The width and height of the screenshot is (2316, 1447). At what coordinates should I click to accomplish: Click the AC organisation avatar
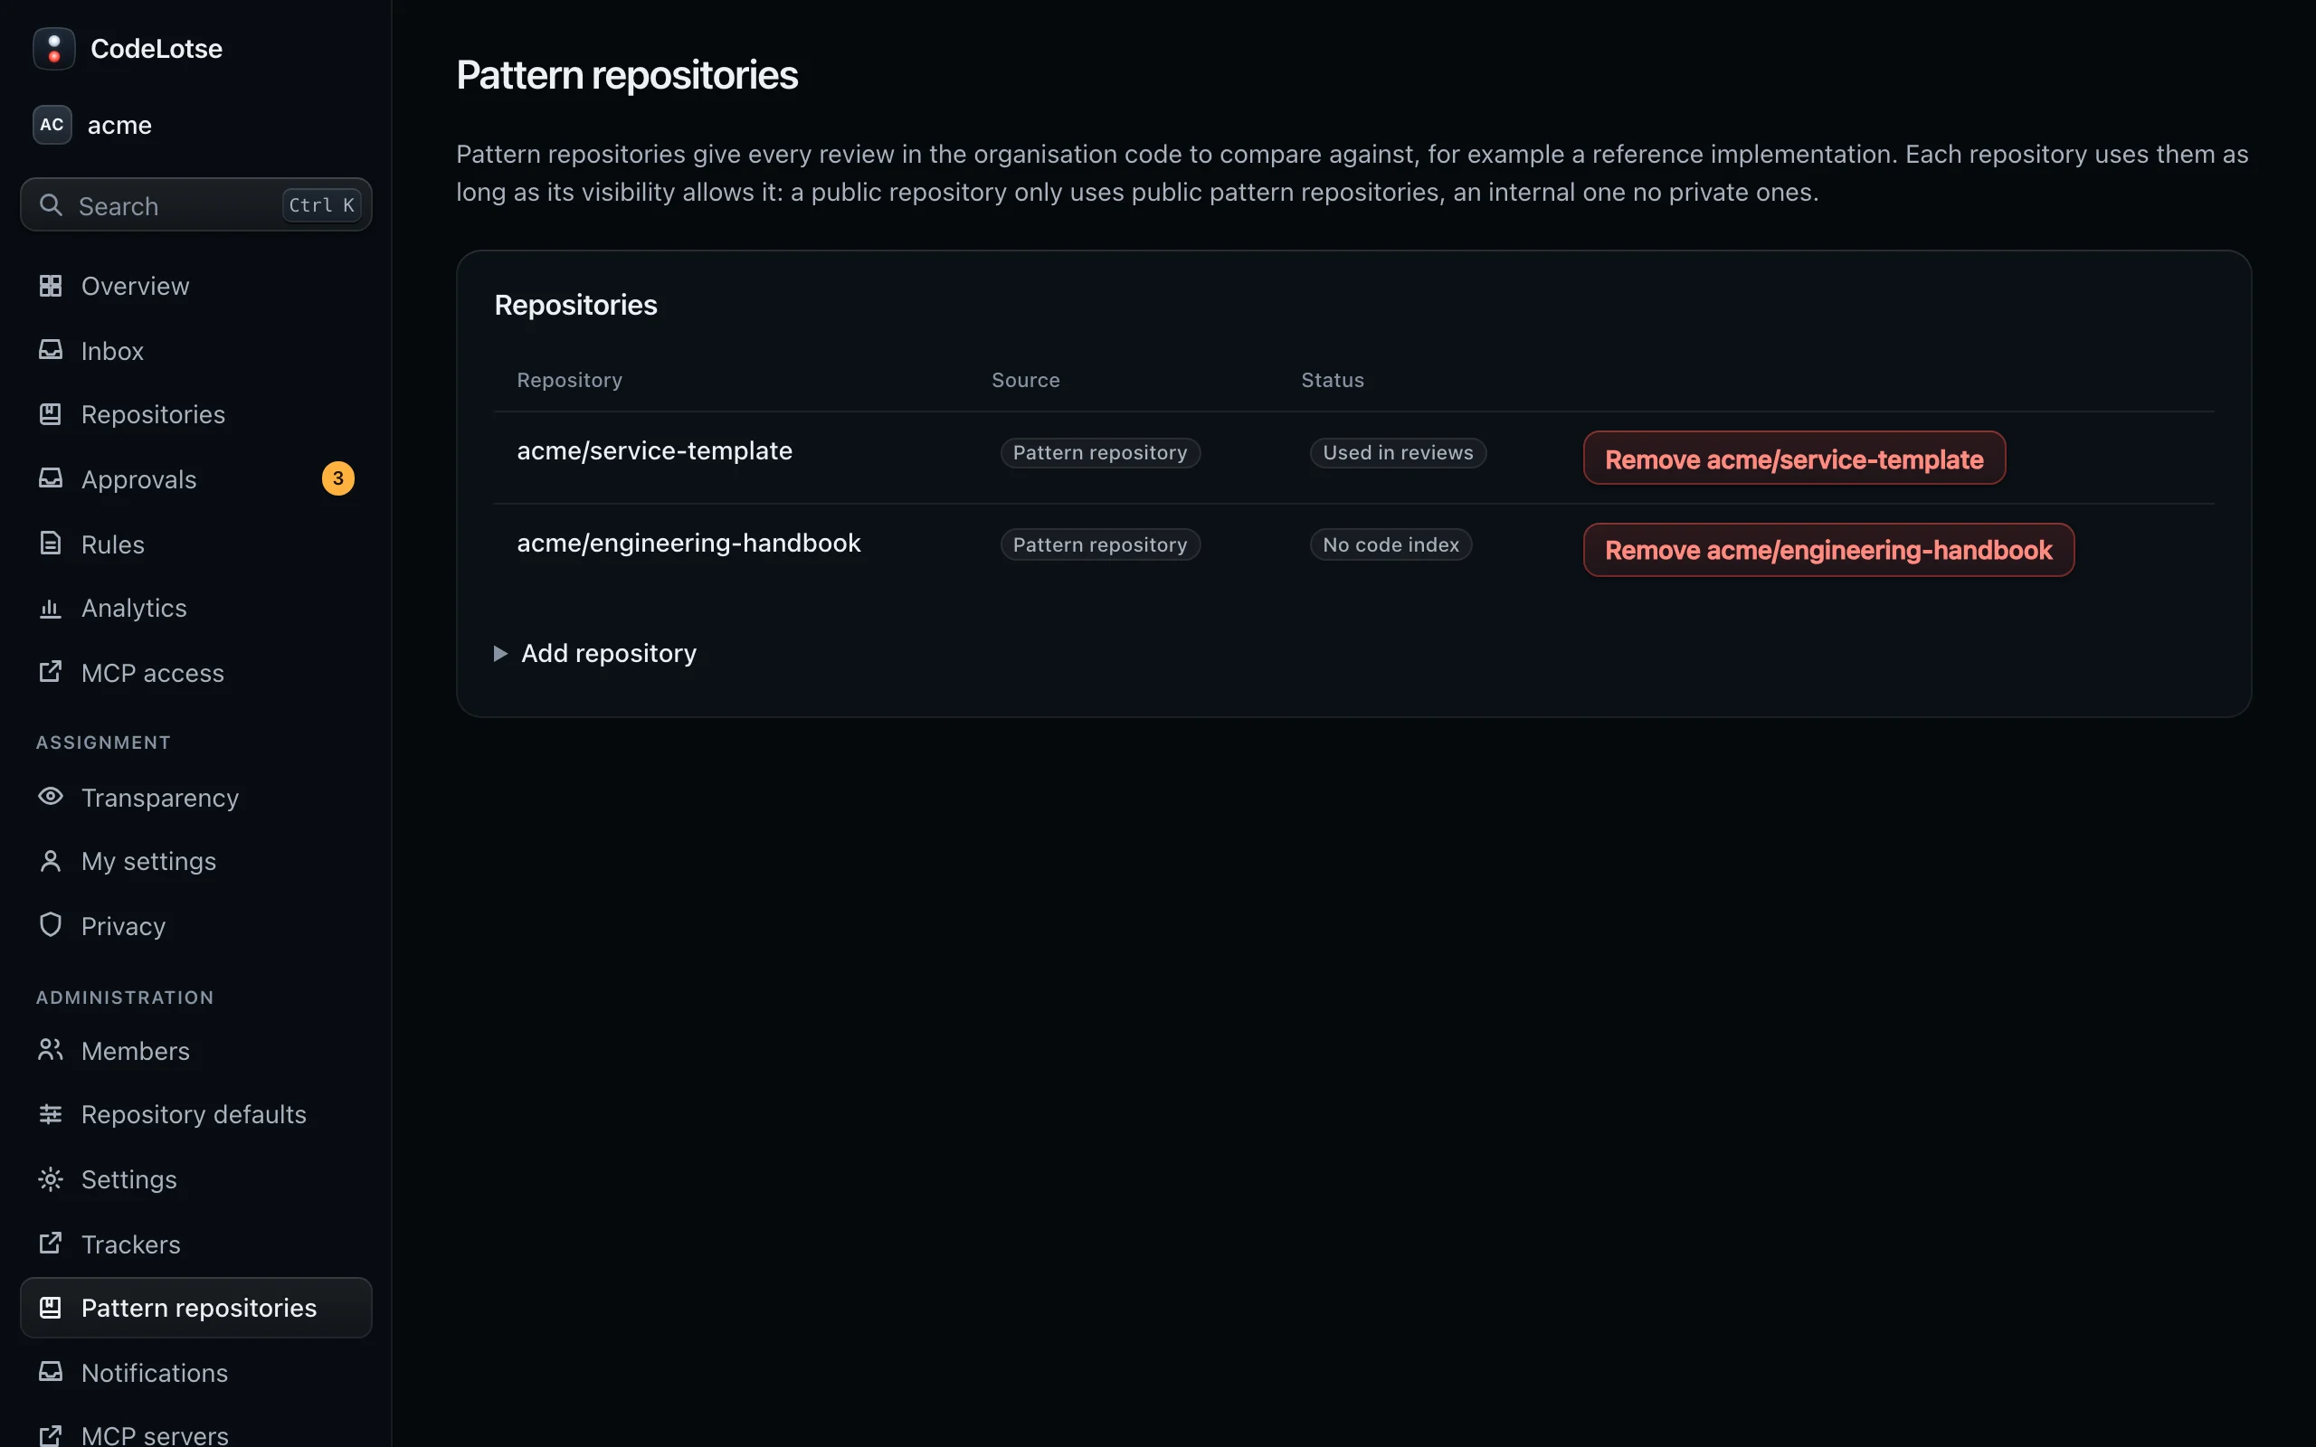pyautogui.click(x=52, y=125)
